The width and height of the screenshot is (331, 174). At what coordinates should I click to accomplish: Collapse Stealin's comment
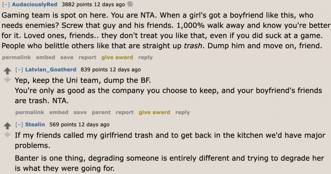(19, 124)
